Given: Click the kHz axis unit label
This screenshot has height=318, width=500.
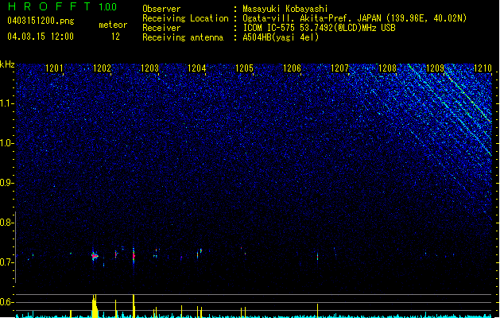Looking at the screenshot, I should coord(7,64).
